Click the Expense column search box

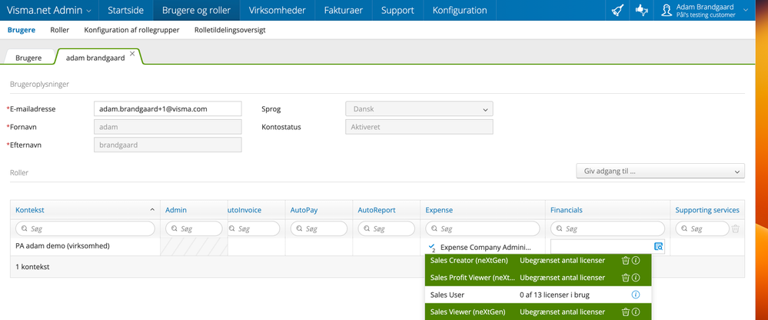coord(483,228)
